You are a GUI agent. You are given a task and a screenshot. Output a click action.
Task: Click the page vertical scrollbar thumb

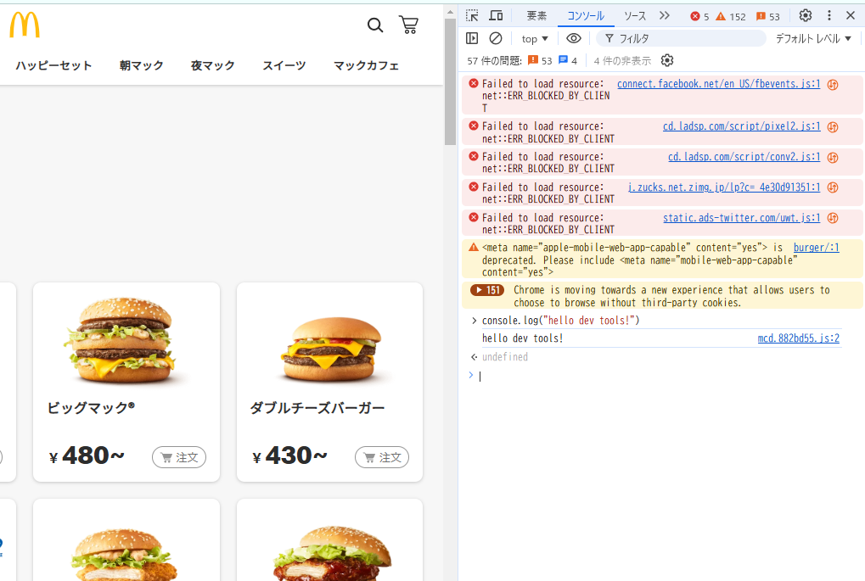click(450, 82)
